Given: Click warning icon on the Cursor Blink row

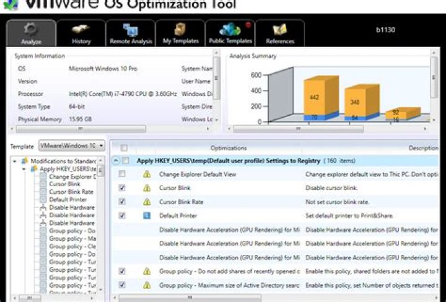Looking at the screenshot, I should coord(147,188).
